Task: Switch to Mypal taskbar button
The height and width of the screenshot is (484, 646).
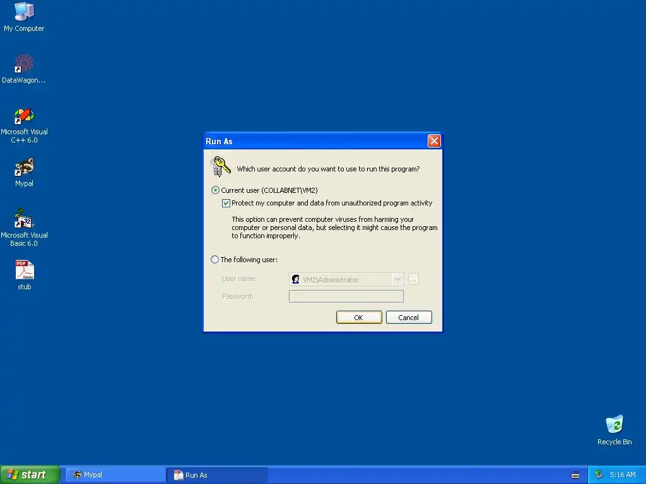Action: tap(116, 475)
